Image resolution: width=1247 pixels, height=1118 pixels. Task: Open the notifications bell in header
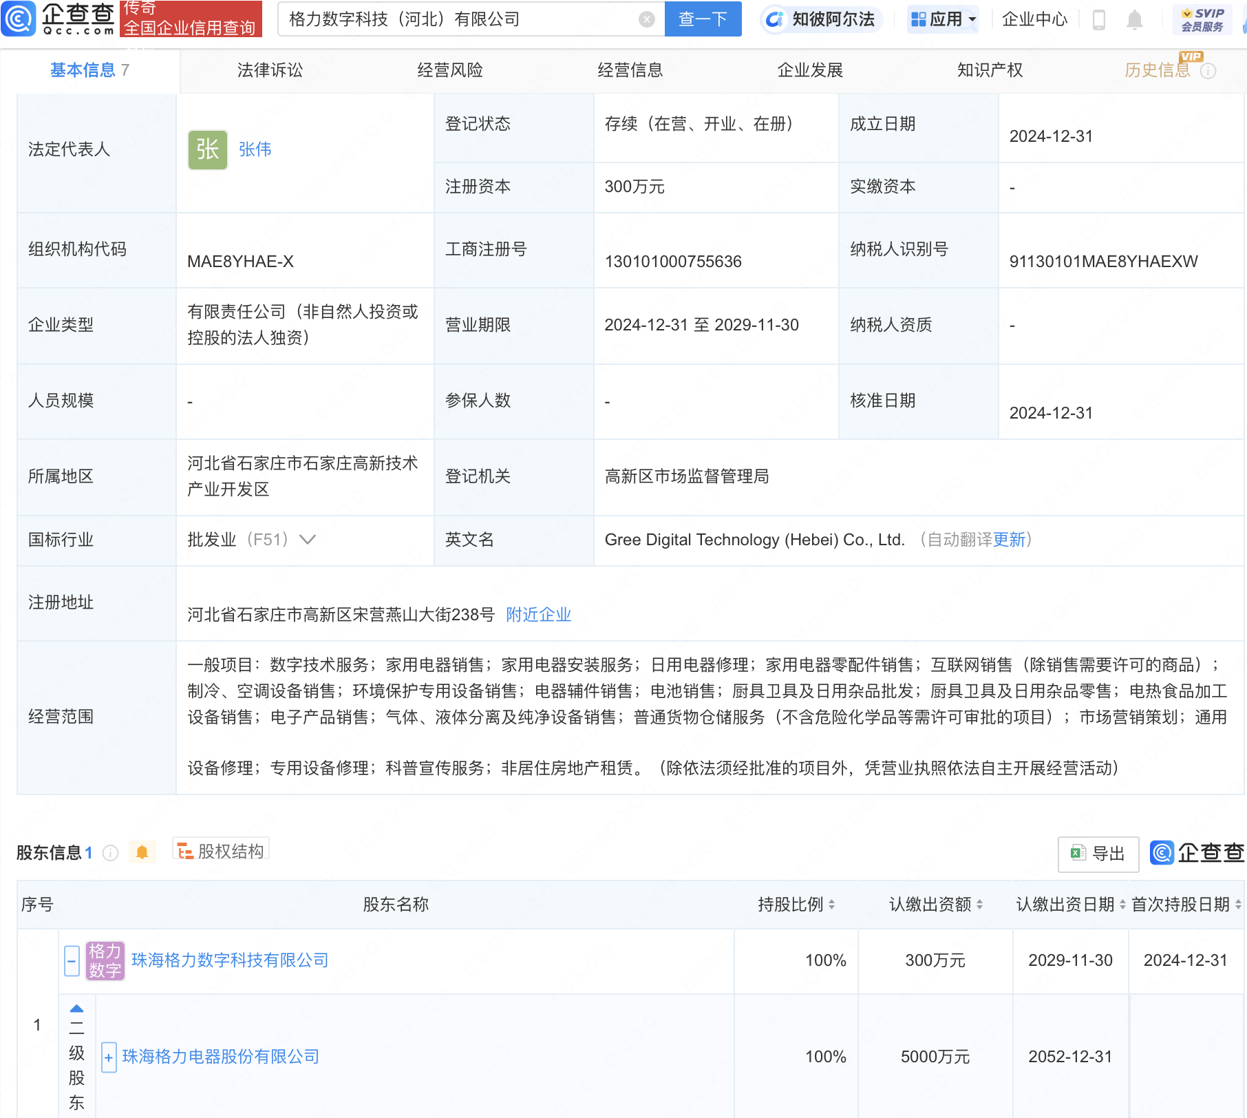click(x=1135, y=20)
